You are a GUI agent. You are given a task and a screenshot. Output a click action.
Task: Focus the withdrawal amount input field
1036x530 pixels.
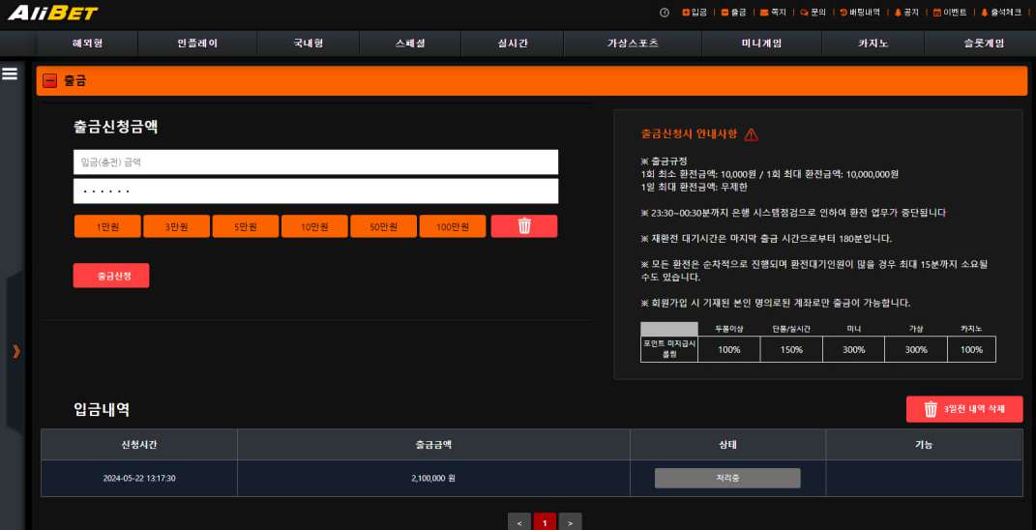(315, 162)
